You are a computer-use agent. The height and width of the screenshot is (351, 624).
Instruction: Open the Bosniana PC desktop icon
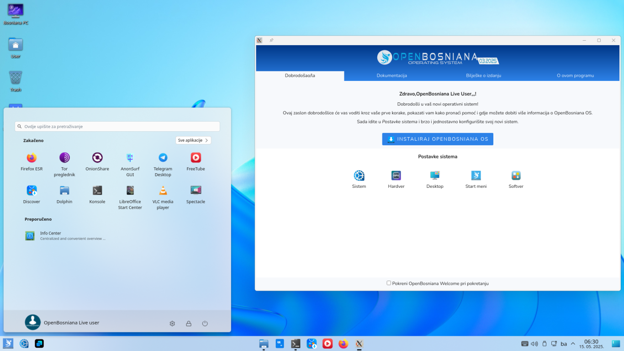pyautogui.click(x=16, y=14)
